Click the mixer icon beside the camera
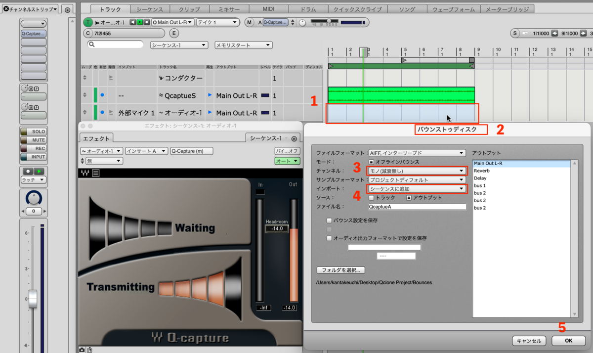This screenshot has height=353, width=593. (89, 350)
